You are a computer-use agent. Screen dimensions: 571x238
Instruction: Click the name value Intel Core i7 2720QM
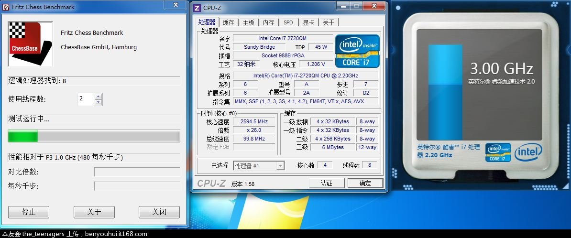click(283, 38)
